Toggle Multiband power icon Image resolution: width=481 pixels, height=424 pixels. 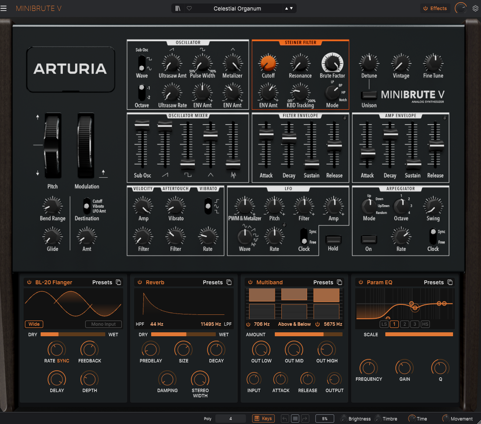(x=250, y=283)
